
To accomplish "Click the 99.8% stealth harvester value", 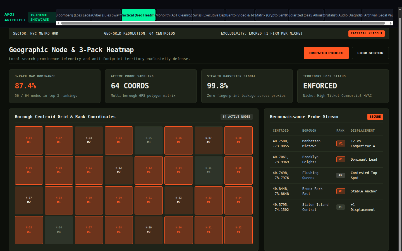I will point(218,86).
